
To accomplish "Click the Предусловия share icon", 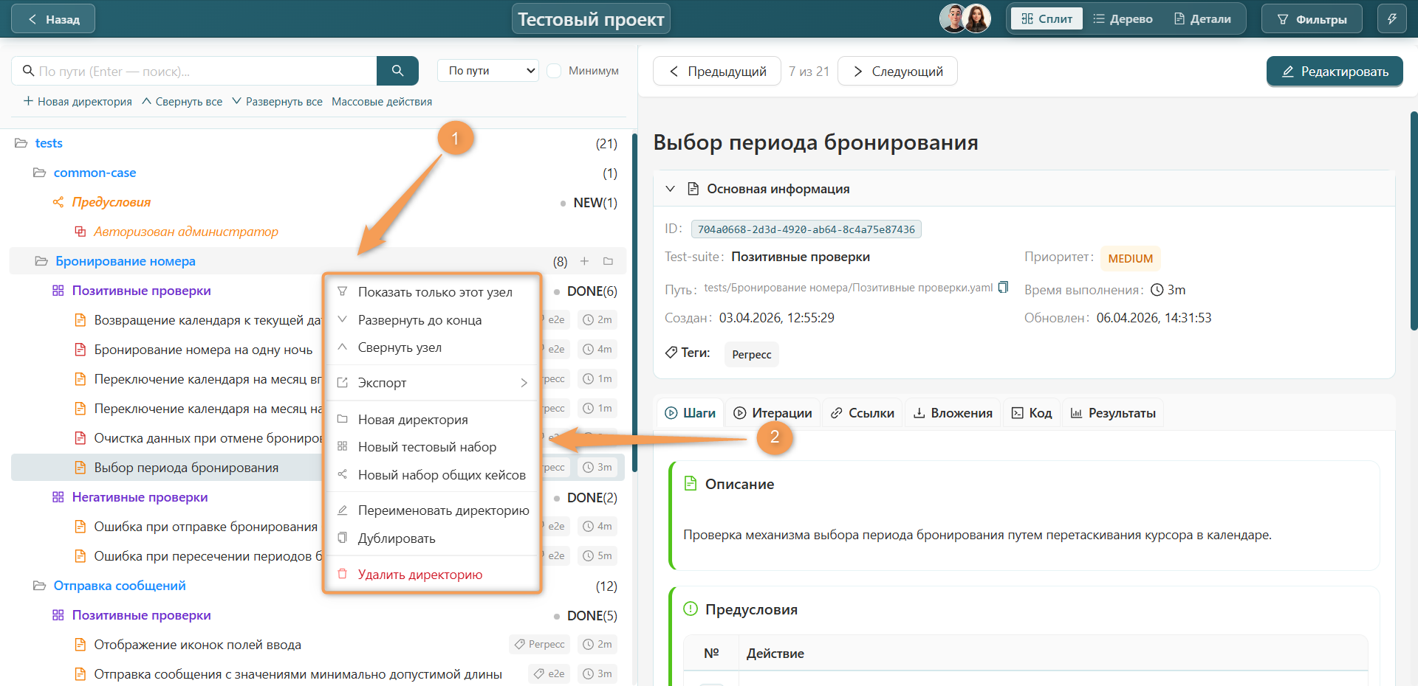I will [x=58, y=202].
